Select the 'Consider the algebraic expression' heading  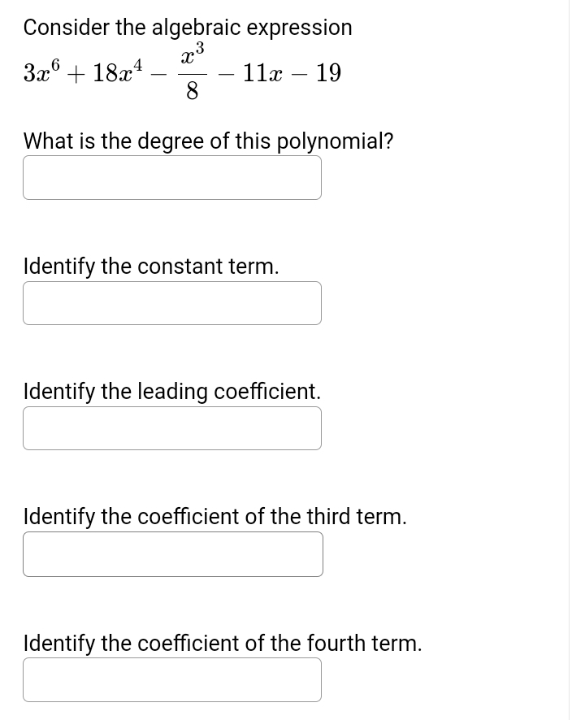tap(188, 27)
